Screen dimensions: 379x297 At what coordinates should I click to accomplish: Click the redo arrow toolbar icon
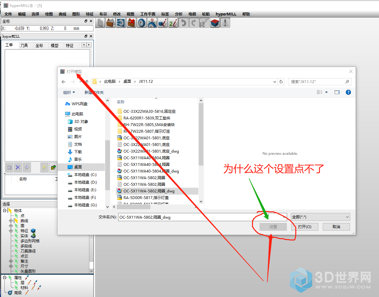coord(194,23)
